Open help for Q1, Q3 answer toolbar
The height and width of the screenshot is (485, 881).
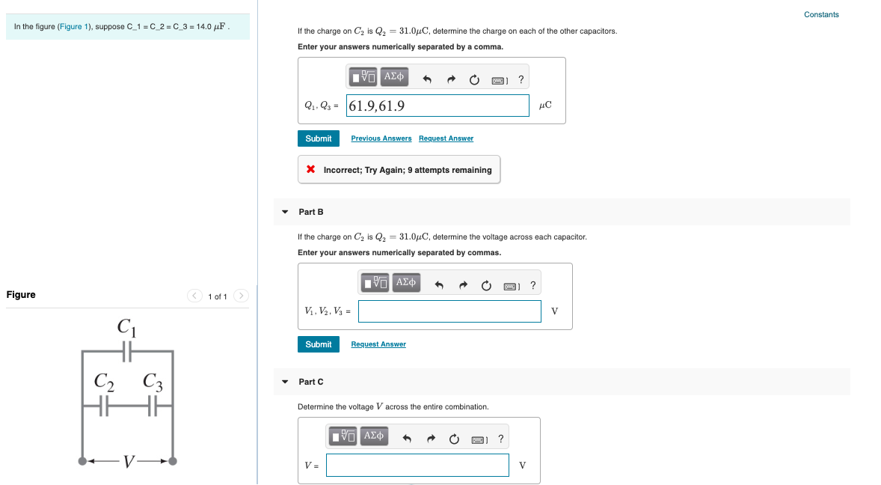point(521,80)
